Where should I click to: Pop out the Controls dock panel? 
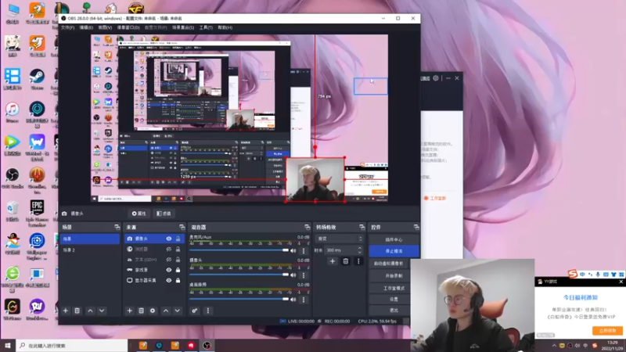point(416,227)
